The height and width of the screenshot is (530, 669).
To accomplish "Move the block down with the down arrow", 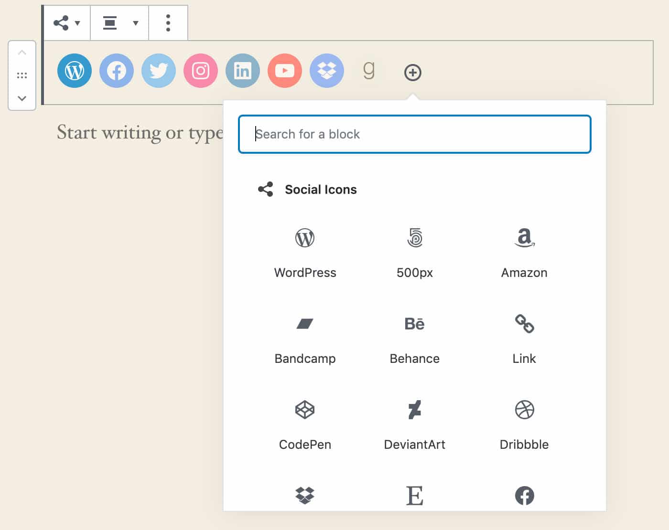I will [22, 98].
